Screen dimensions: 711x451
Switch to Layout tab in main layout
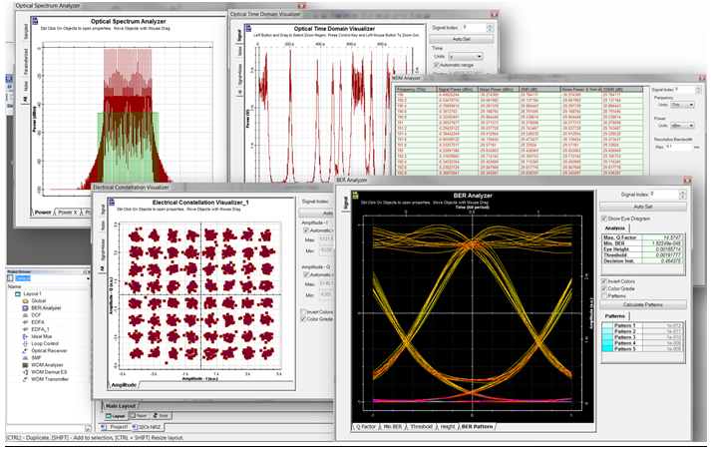pos(115,416)
